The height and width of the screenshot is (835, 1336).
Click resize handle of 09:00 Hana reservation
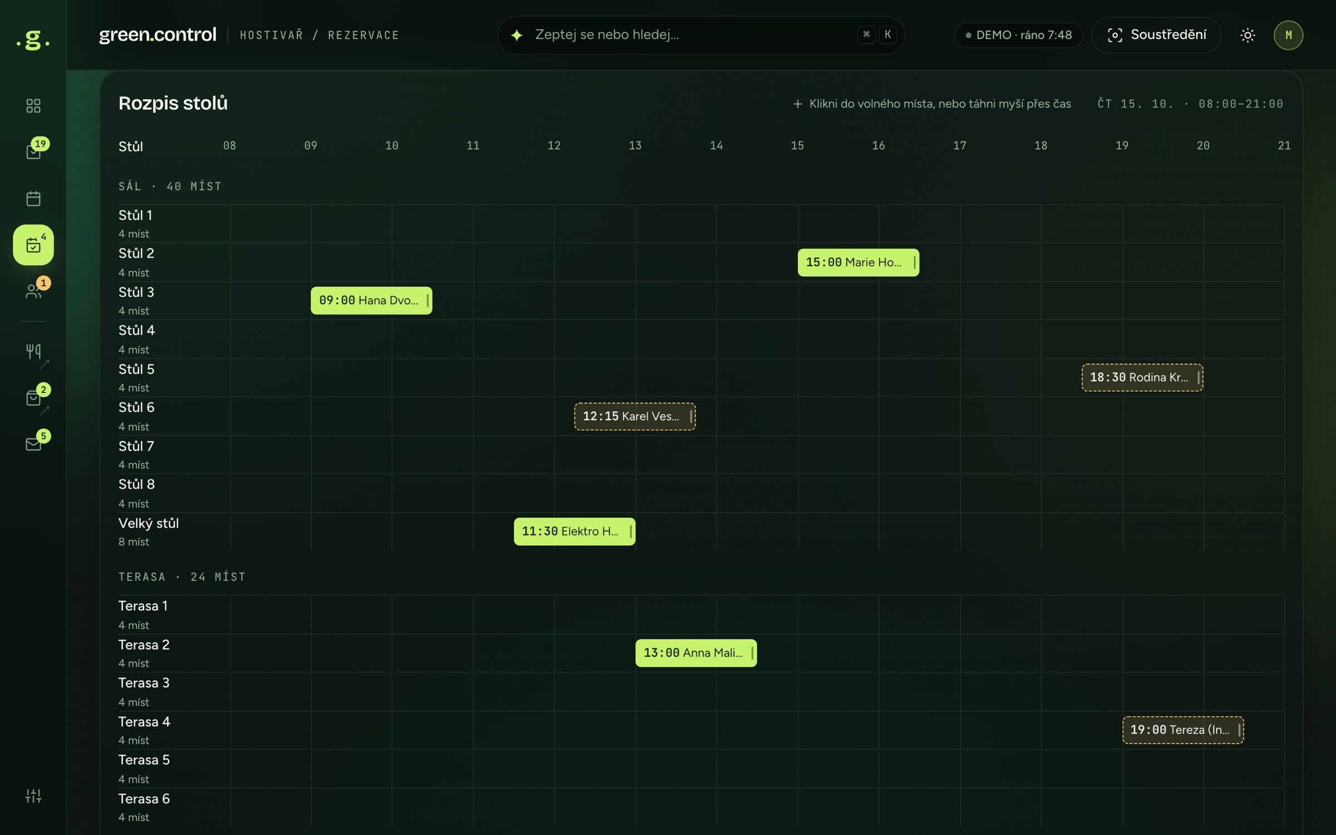(428, 301)
